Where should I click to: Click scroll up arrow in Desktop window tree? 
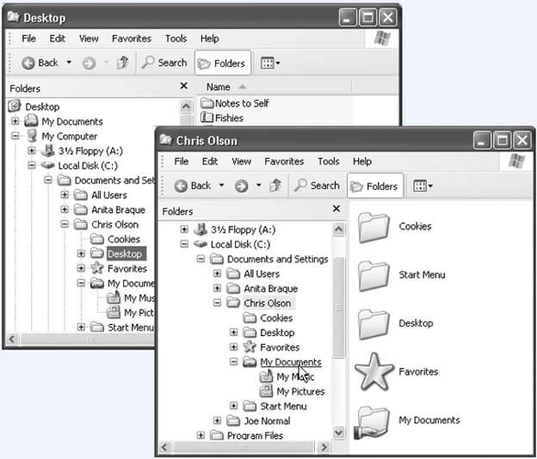[186, 106]
